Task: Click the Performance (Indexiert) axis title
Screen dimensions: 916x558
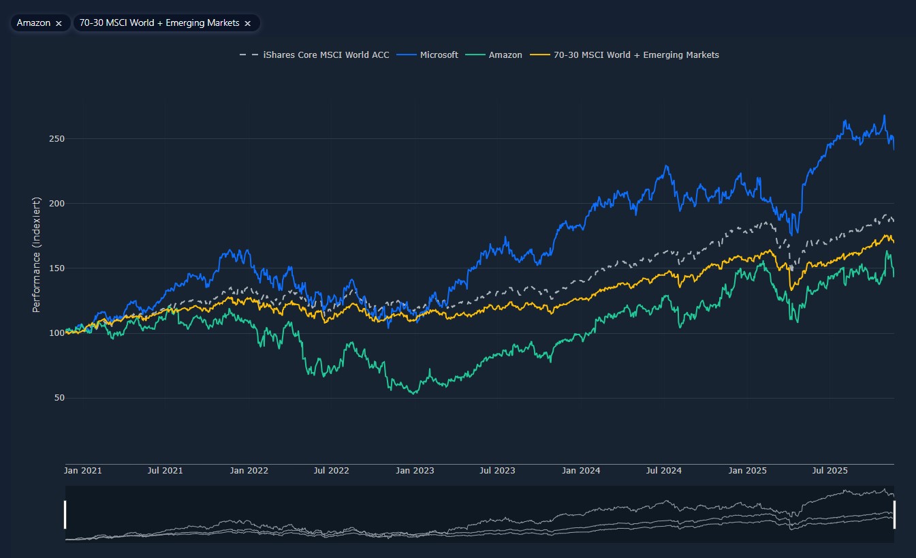Action: tap(37, 255)
